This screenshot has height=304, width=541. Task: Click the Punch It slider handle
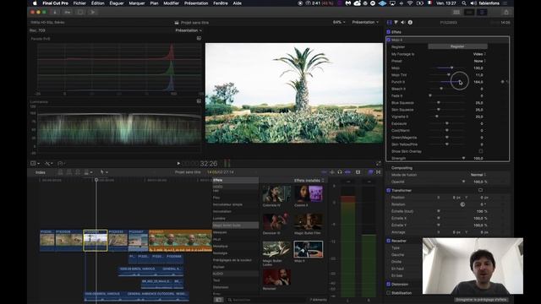(x=460, y=82)
